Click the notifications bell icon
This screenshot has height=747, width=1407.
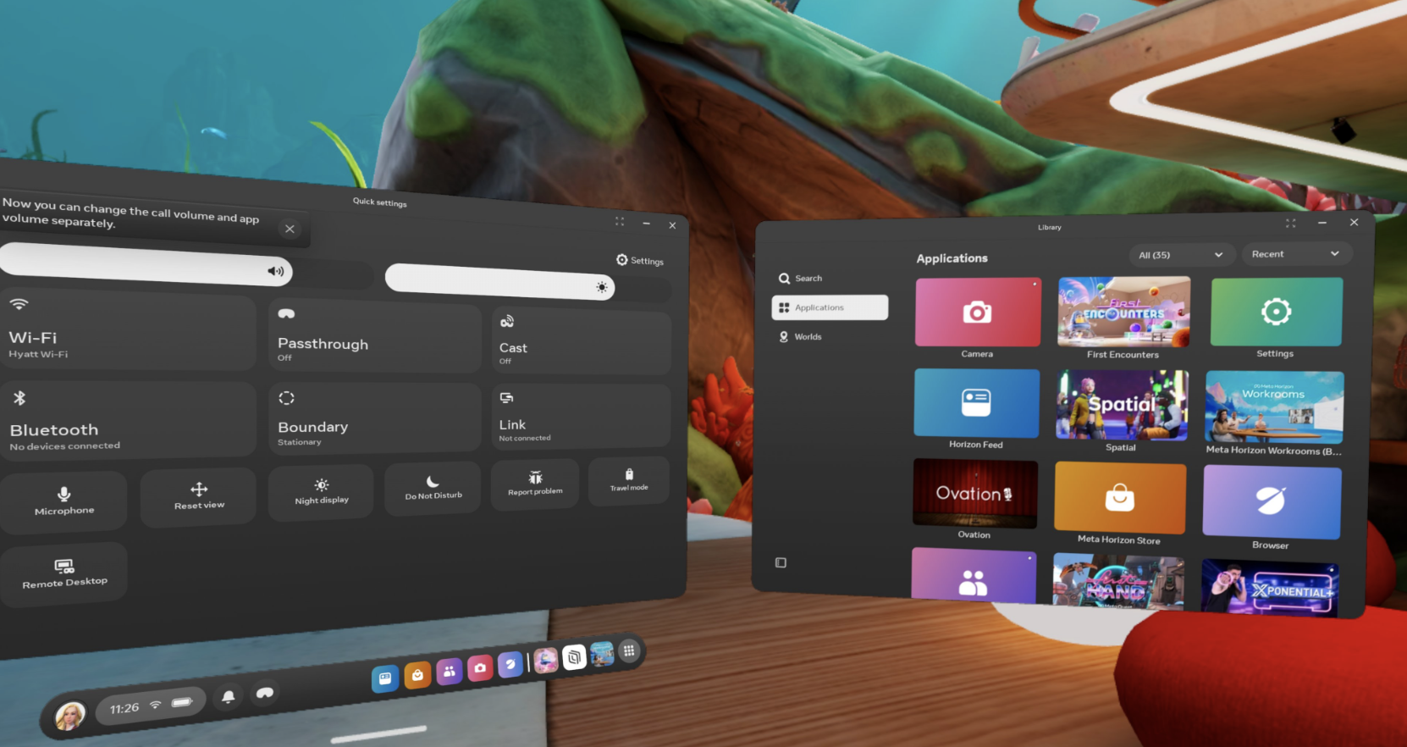tap(228, 696)
